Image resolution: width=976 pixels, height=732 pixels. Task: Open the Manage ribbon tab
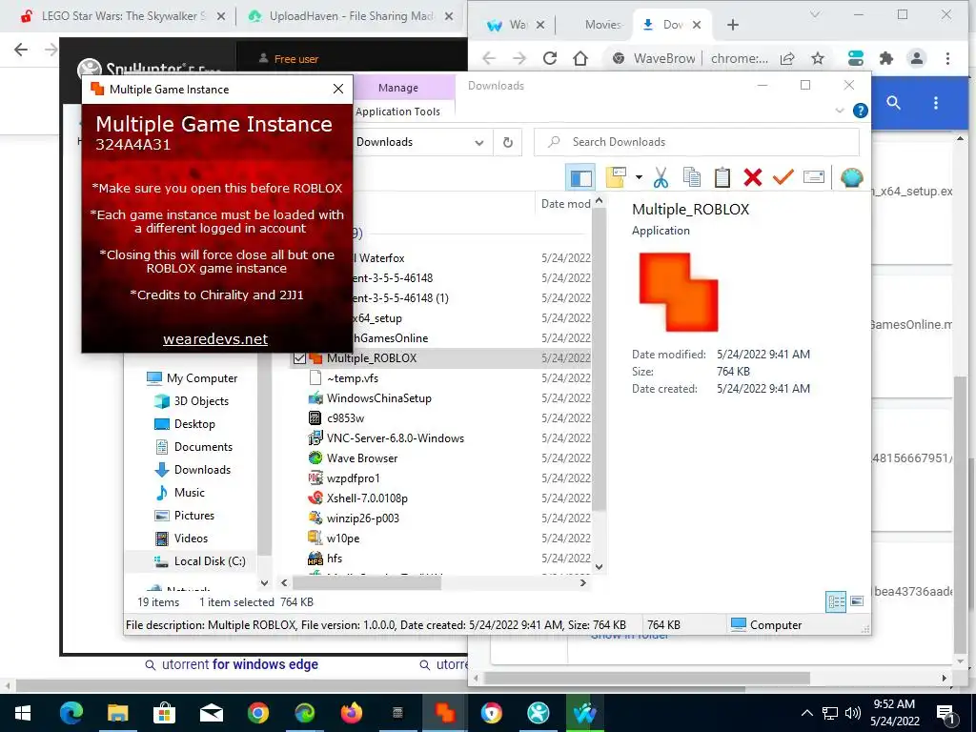398,88
